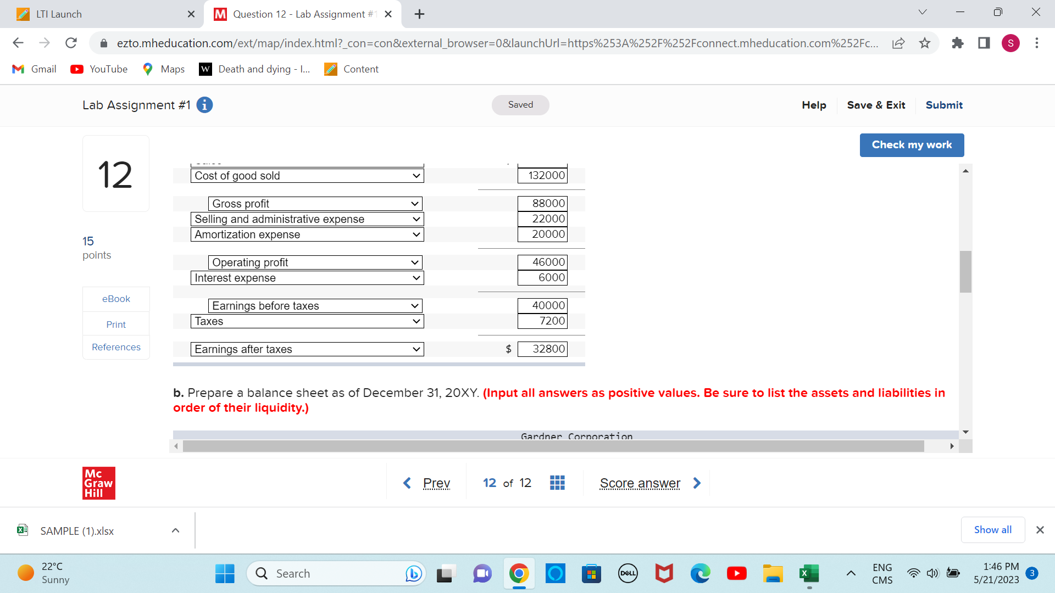Open the question grid navigator icon
Screen dimensions: 1055x593
click(557, 483)
